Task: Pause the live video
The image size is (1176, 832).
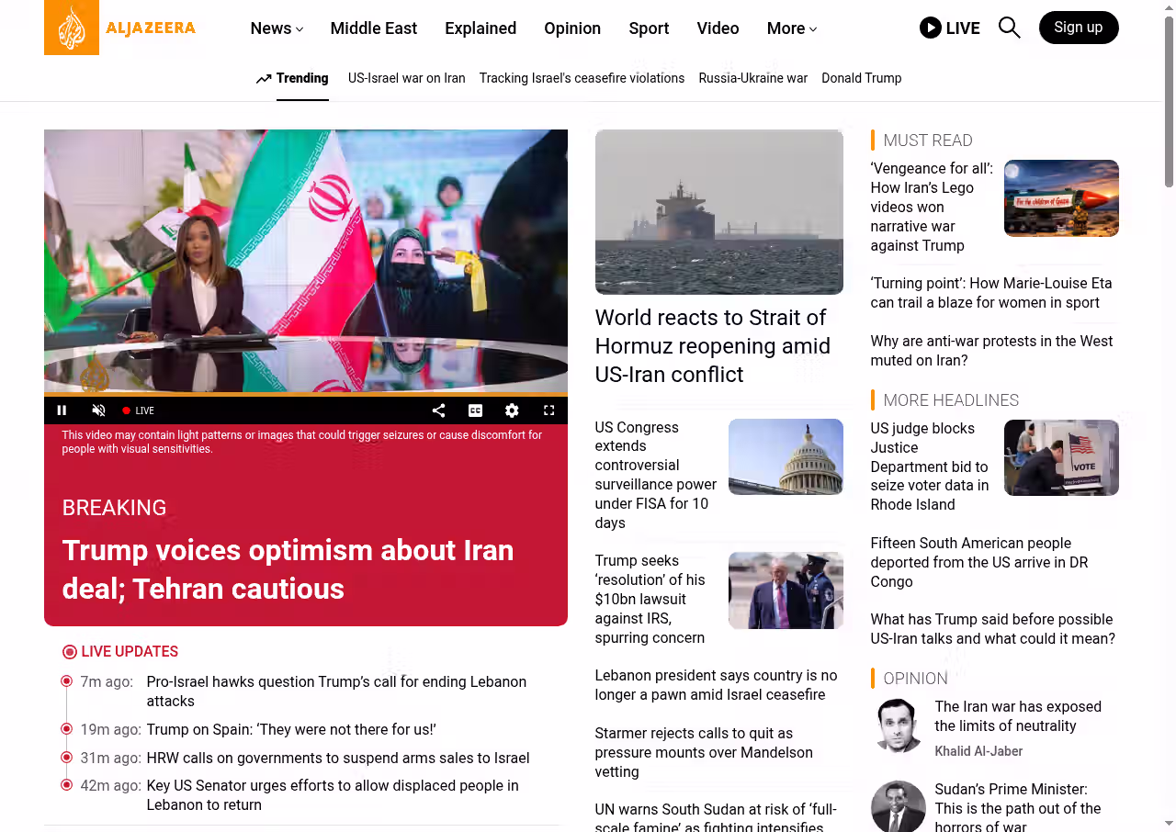Action: [x=62, y=410]
